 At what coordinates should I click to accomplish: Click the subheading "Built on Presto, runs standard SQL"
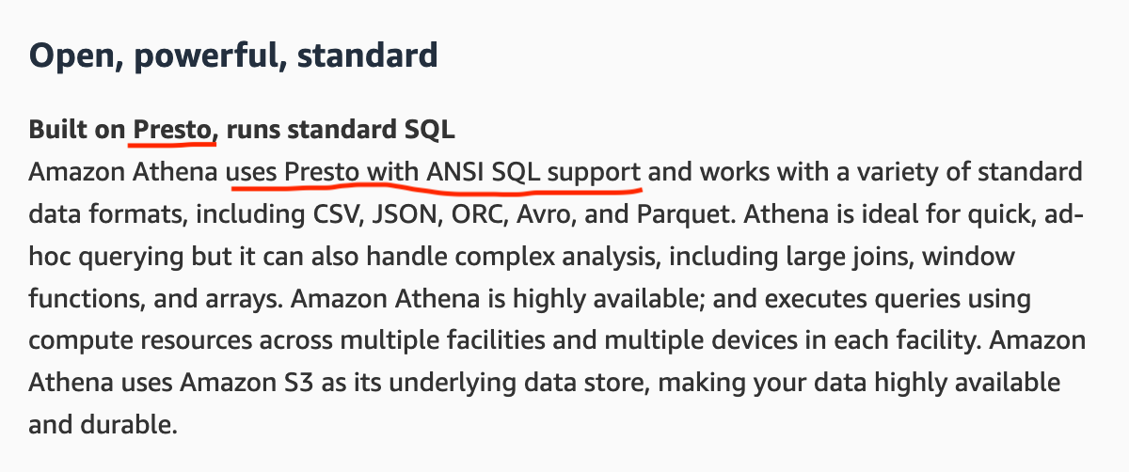[243, 130]
